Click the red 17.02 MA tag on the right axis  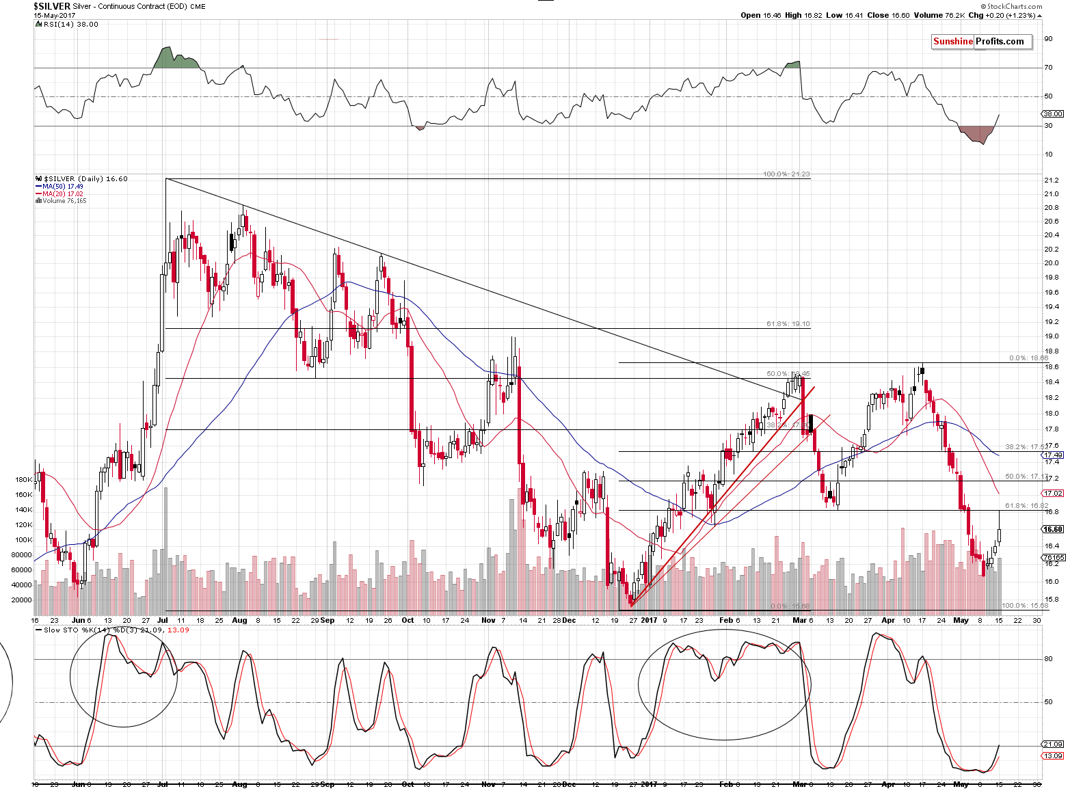(1053, 493)
